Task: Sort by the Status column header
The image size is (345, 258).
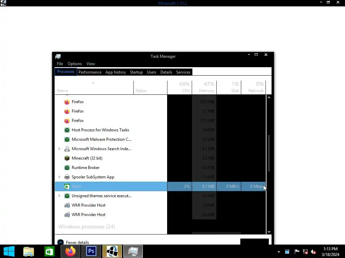Action: point(150,88)
